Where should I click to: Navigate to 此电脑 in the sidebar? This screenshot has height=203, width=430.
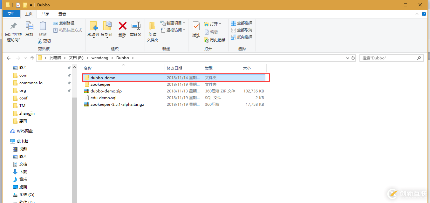click(22, 141)
